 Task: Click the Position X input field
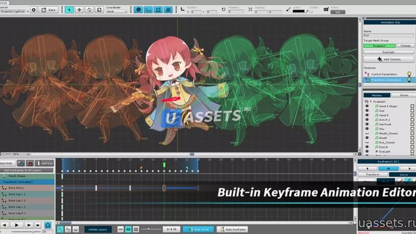coord(196,12)
